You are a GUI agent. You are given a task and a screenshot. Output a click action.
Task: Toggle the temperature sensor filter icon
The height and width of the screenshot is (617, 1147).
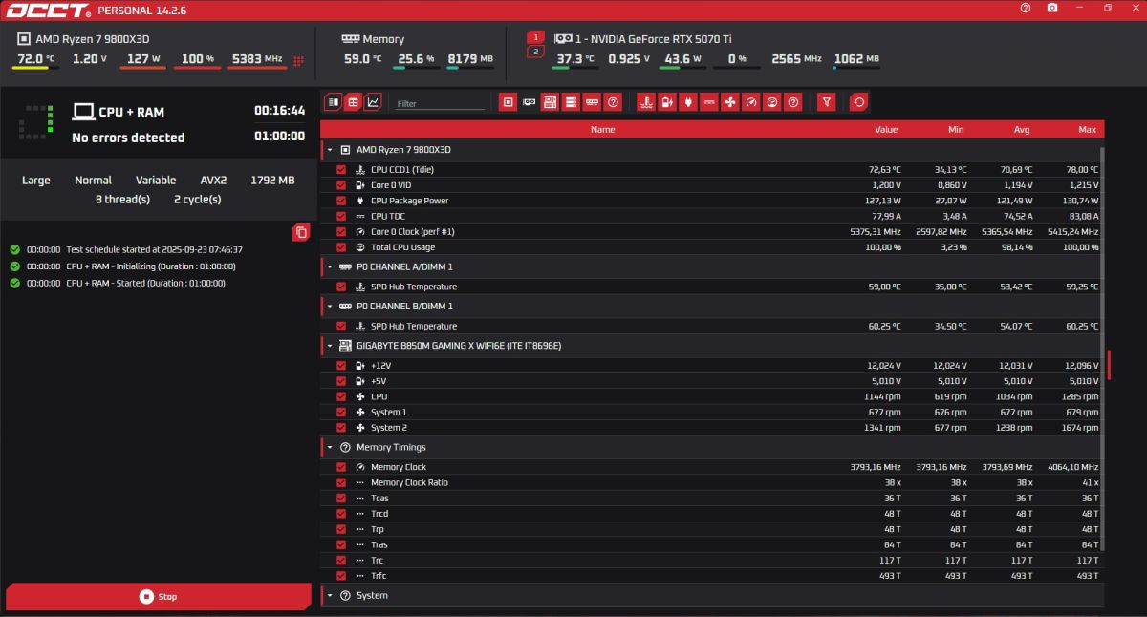pyautogui.click(x=646, y=102)
